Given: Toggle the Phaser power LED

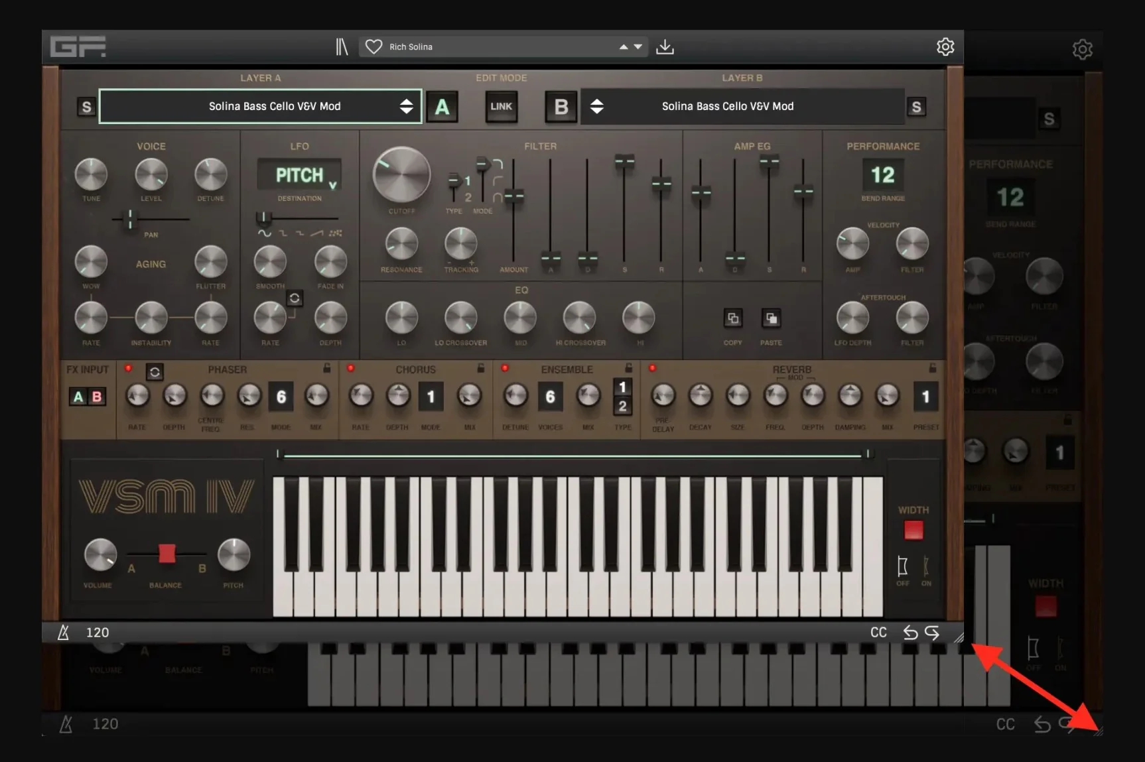Looking at the screenshot, I should (129, 368).
